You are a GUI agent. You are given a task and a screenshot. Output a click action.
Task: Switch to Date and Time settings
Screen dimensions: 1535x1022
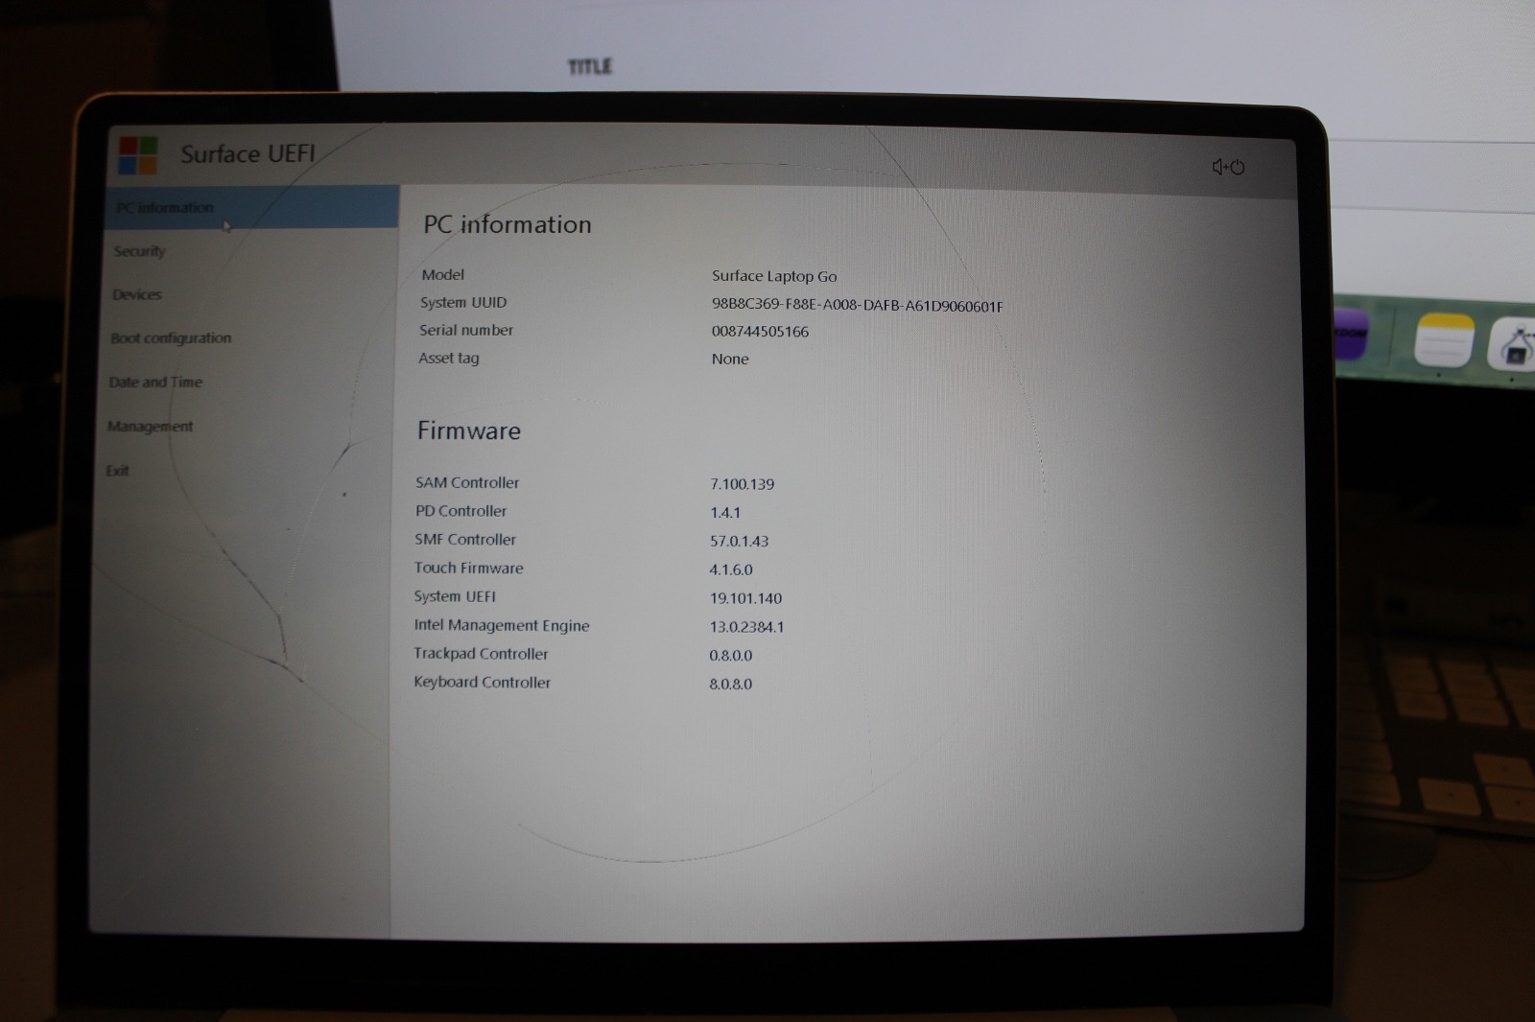[155, 382]
